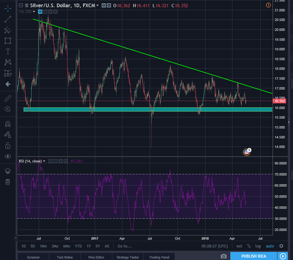This screenshot has width=293, height=260.
Task: Click the back arrow in left toolbar
Action: (x=8, y=84)
